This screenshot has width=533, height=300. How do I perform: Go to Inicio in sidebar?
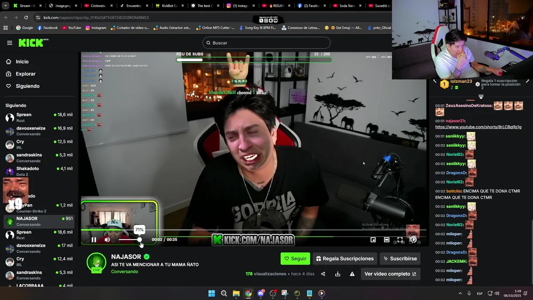pos(22,62)
